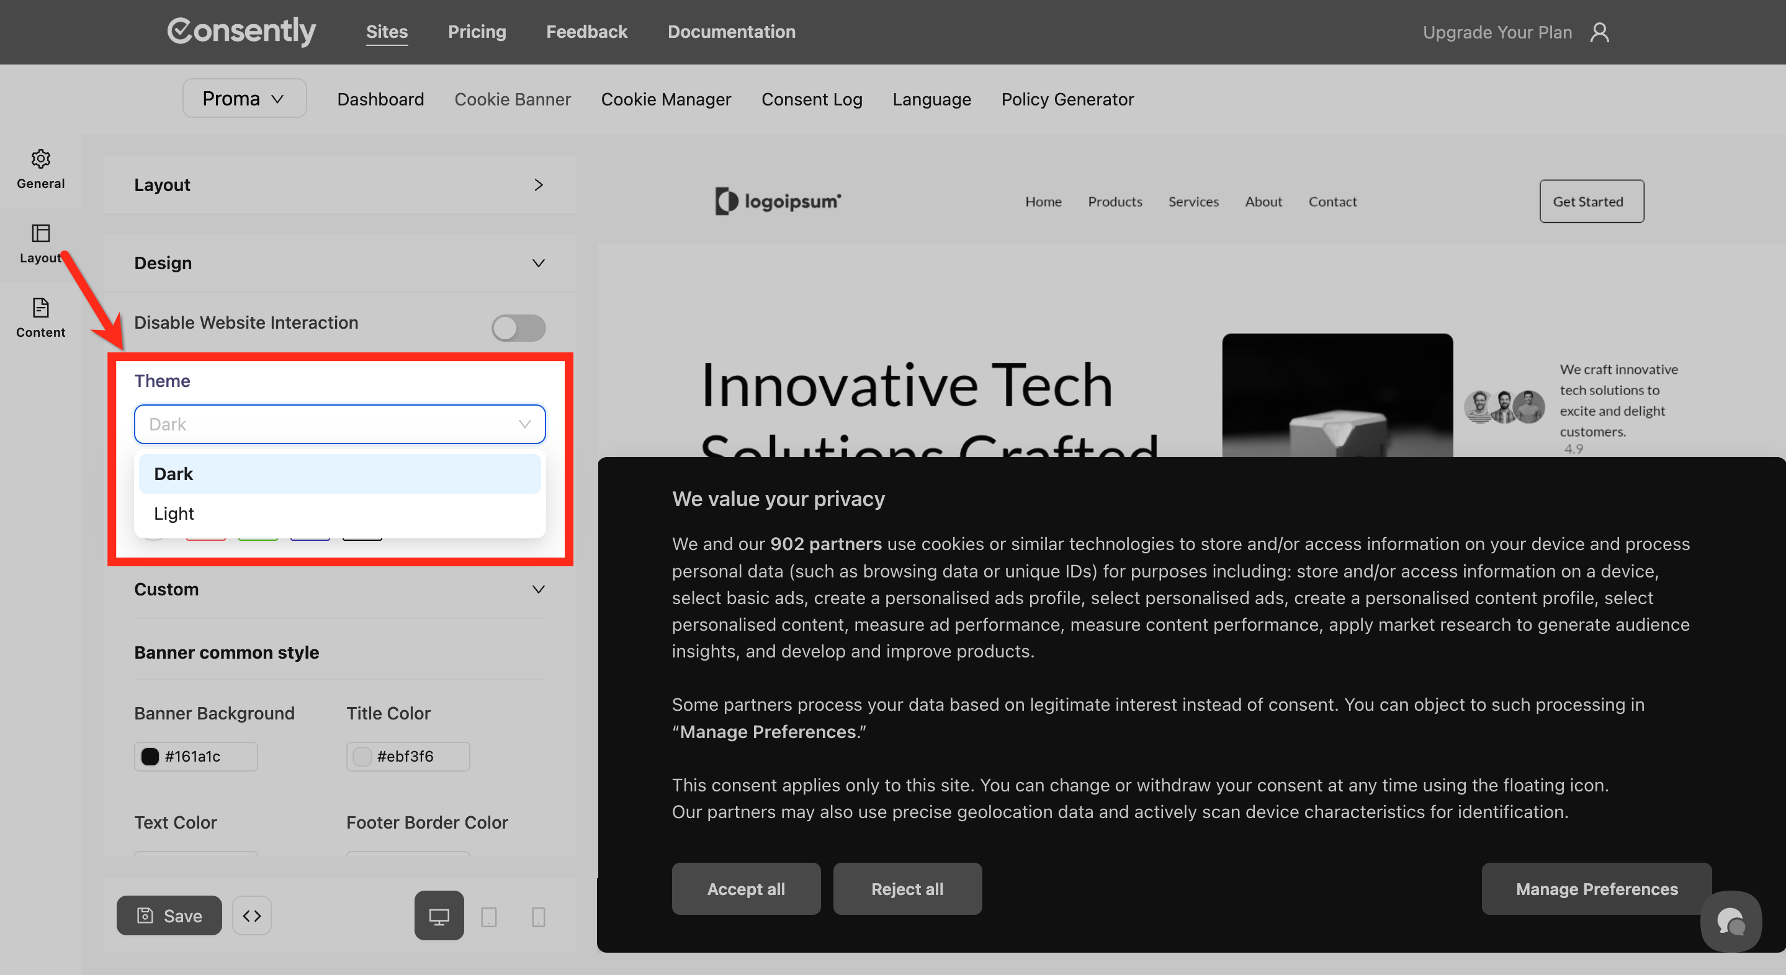Open the Cookie Manager tab
The height and width of the screenshot is (975, 1786).
pos(666,99)
